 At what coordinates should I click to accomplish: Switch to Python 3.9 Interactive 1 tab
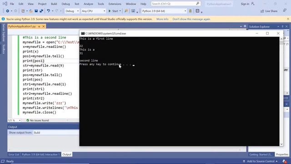click(x=40, y=154)
